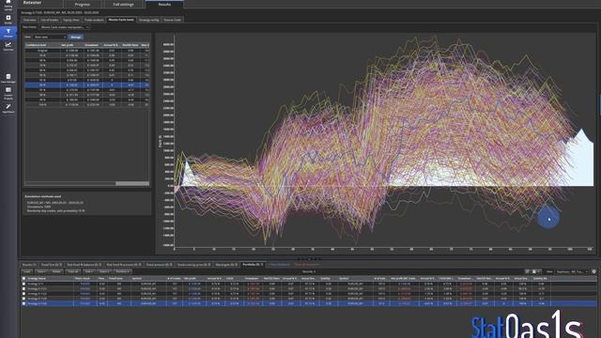The width and height of the screenshot is (601, 338).
Task: Check the highlighted strategy row checkbox
Action: pyautogui.click(x=23, y=303)
